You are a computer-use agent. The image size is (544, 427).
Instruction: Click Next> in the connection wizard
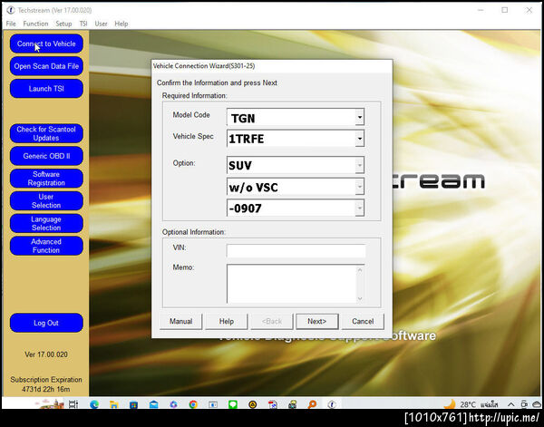316,322
